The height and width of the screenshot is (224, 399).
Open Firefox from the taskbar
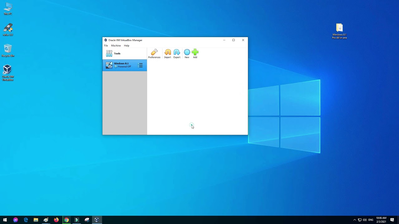[56, 220]
